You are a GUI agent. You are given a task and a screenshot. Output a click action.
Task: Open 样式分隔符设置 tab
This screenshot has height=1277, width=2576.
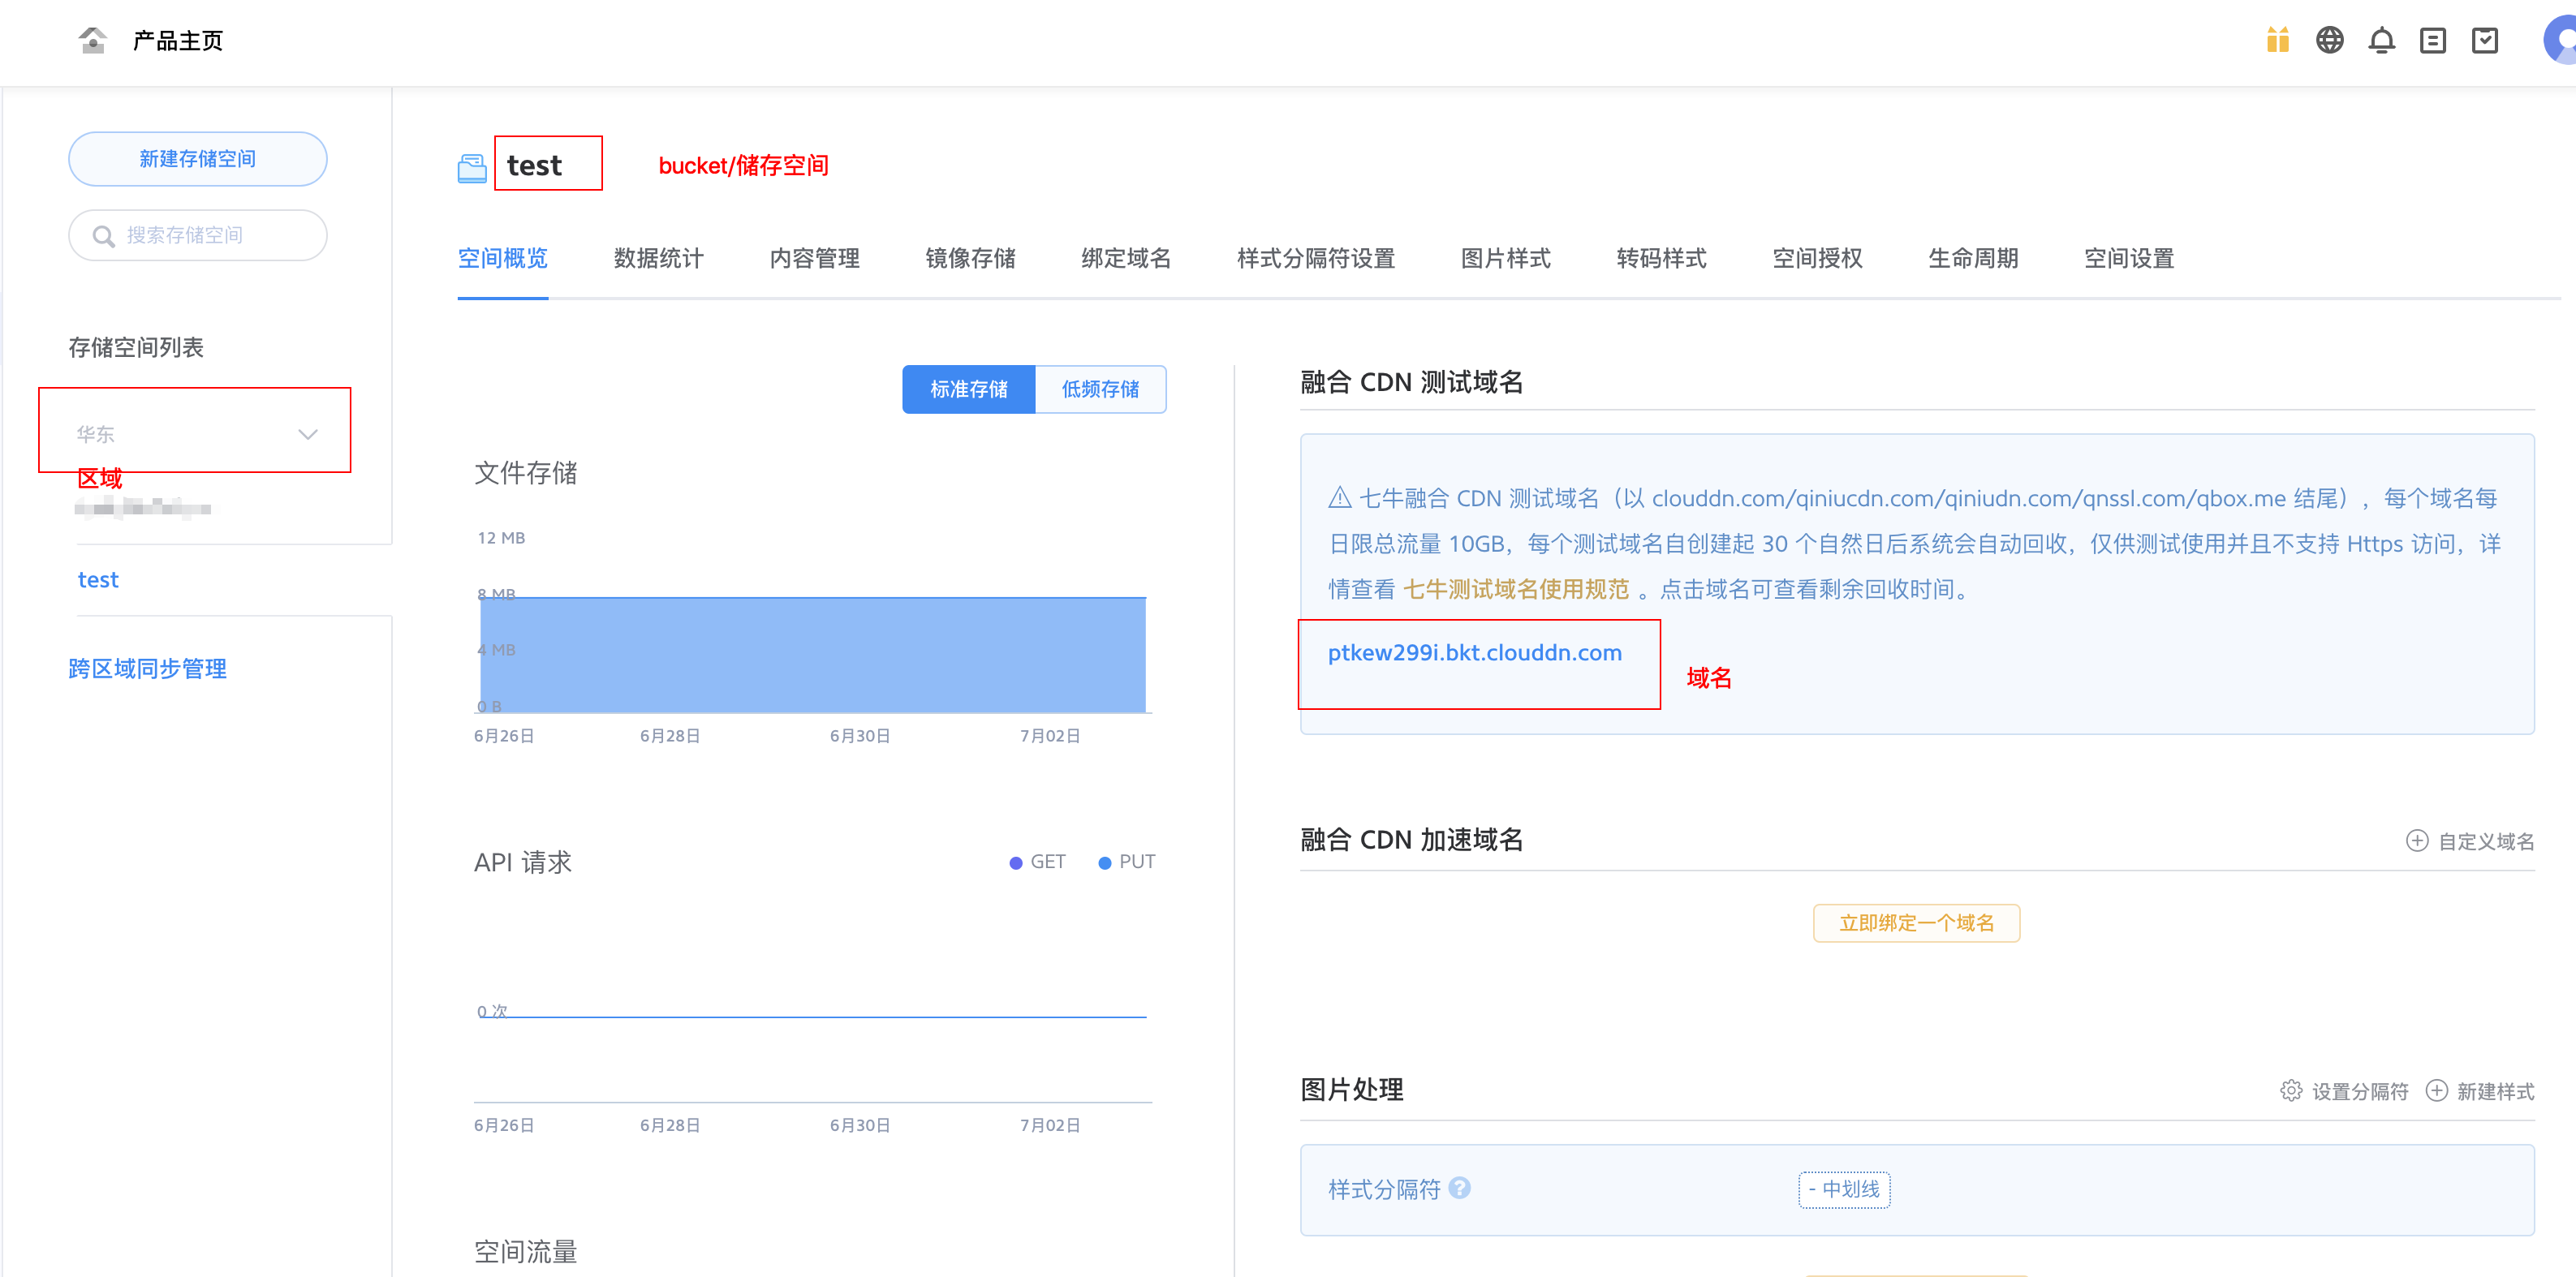(1316, 259)
